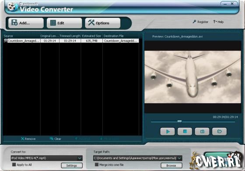The width and height of the screenshot is (245, 171).
Task: Stop the preview playback
Action: 185,132
